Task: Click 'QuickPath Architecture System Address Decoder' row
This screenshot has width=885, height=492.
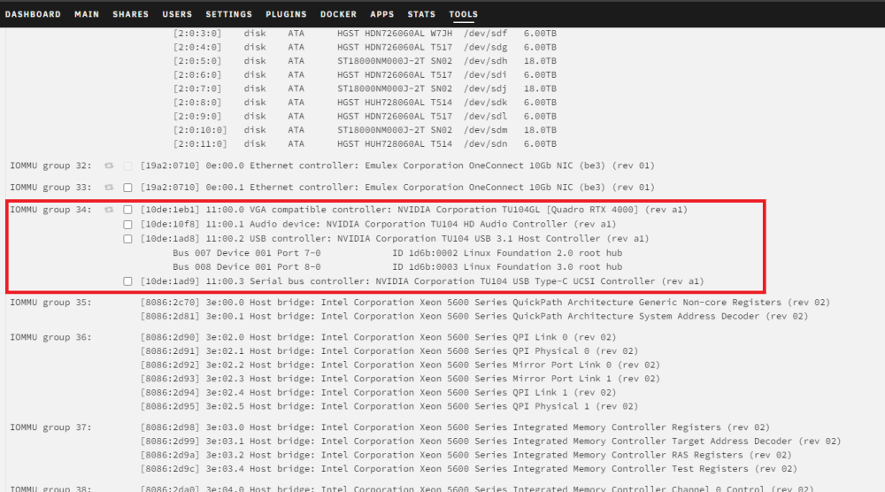Action: [474, 317]
